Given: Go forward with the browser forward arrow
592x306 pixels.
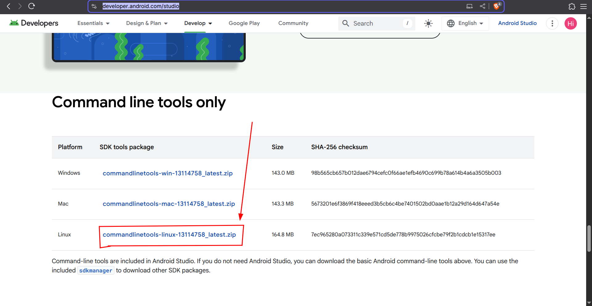Looking at the screenshot, I should [x=20, y=6].
